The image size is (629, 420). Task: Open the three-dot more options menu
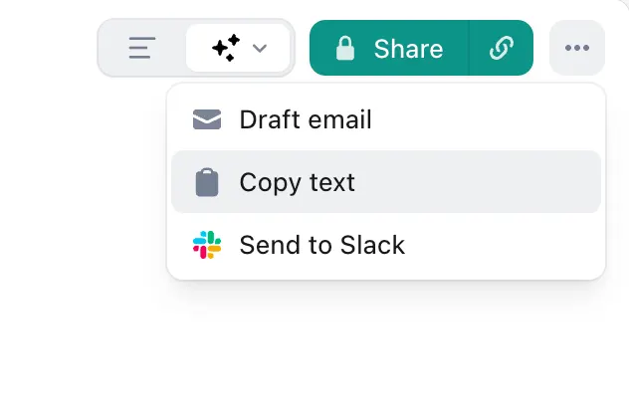click(577, 48)
